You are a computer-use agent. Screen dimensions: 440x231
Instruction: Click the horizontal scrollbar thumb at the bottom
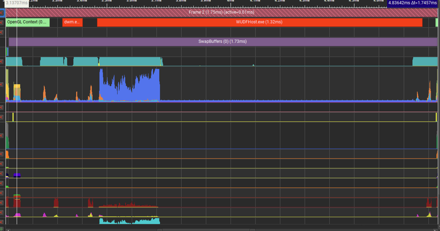(x=206, y=230)
